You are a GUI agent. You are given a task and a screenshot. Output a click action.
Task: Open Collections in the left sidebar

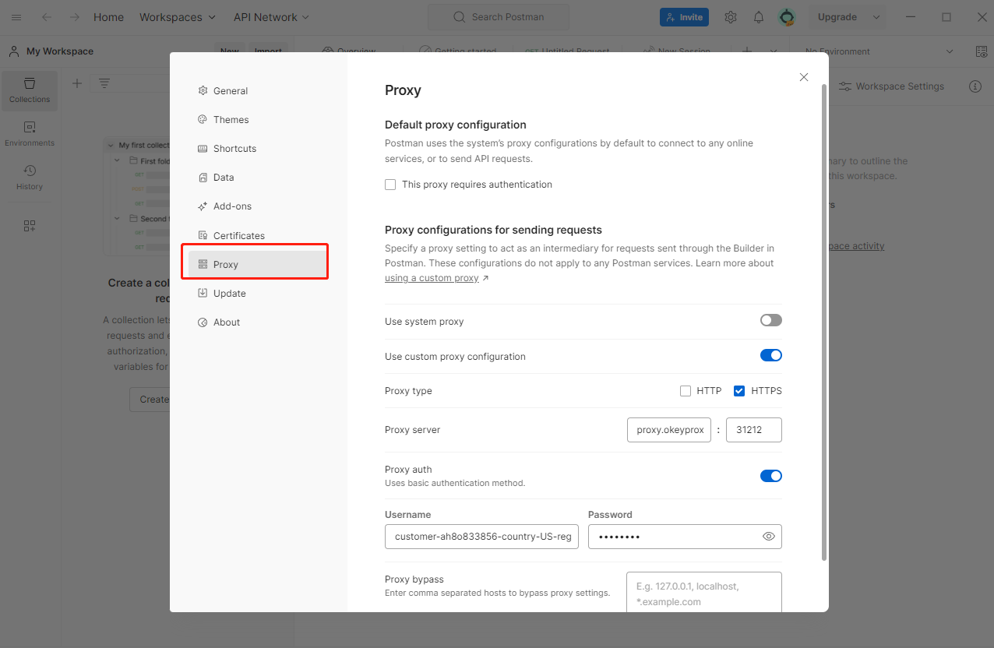30,90
